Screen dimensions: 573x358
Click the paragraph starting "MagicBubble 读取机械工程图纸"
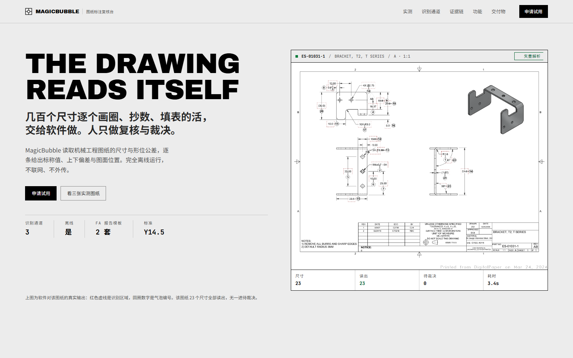pos(97,160)
